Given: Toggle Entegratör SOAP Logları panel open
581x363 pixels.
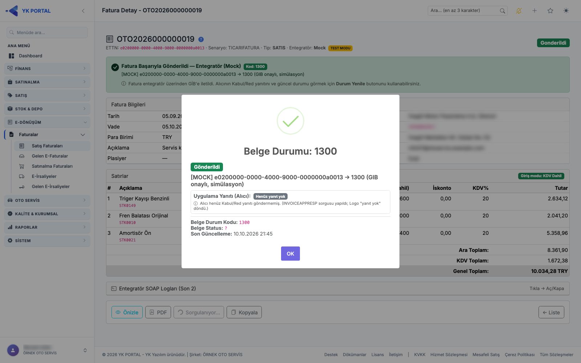Looking at the screenshot, I should (338, 289).
